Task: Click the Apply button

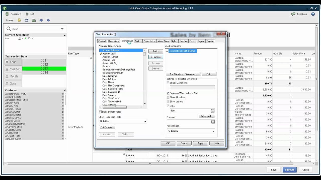Action: pyautogui.click(x=200, y=143)
